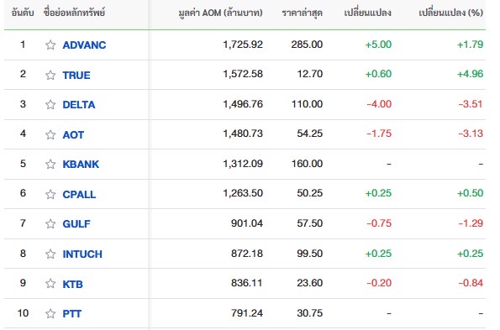Image resolution: width=500 pixels, height=330 pixels.
Task: Star the PTT stock row
Action: click(x=50, y=313)
